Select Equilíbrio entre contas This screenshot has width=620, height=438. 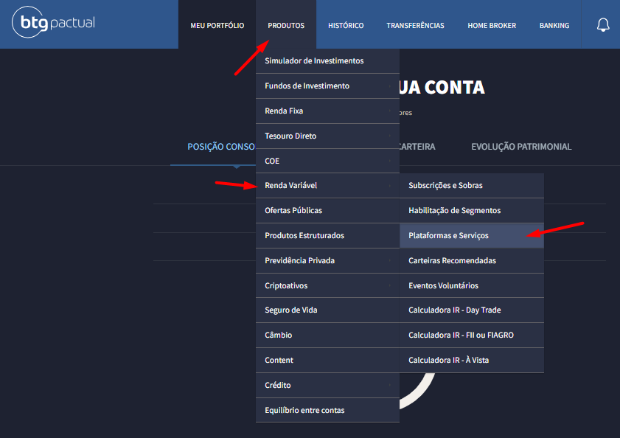(x=327, y=410)
